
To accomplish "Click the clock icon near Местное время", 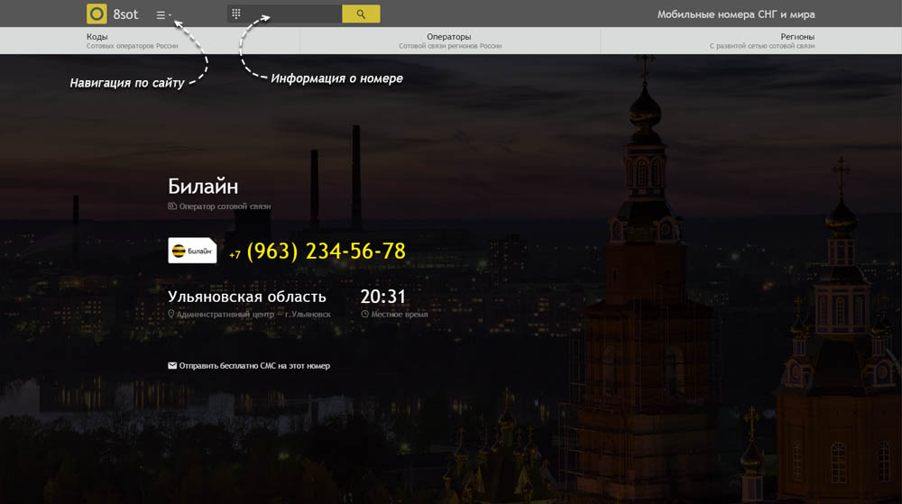I will point(364,315).
